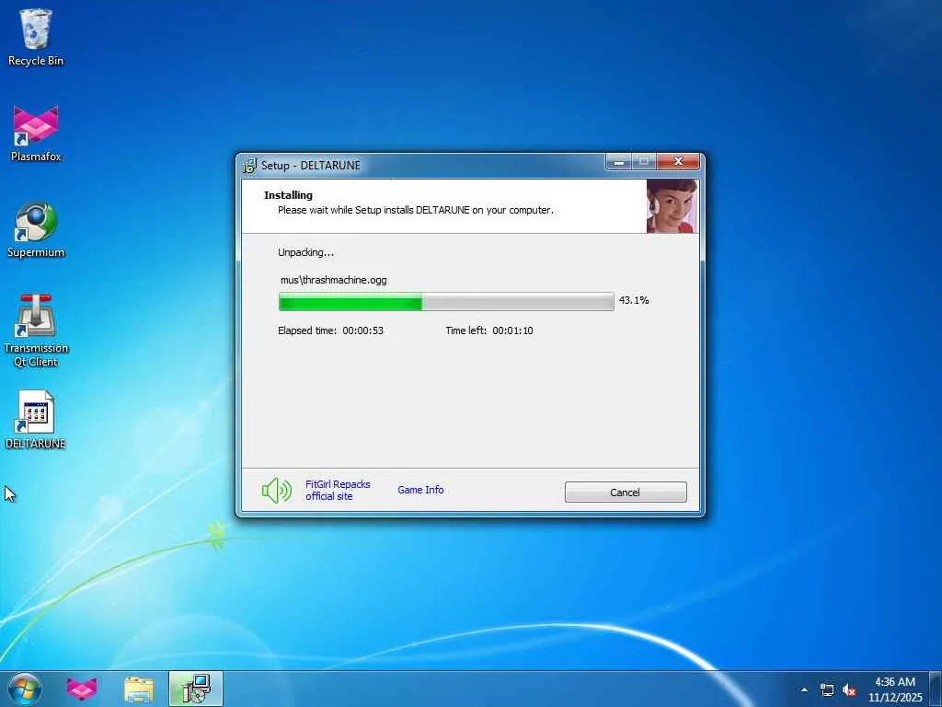Image resolution: width=942 pixels, height=707 pixels.
Task: Open Windows Explorer from the taskbar
Action: [x=139, y=689]
